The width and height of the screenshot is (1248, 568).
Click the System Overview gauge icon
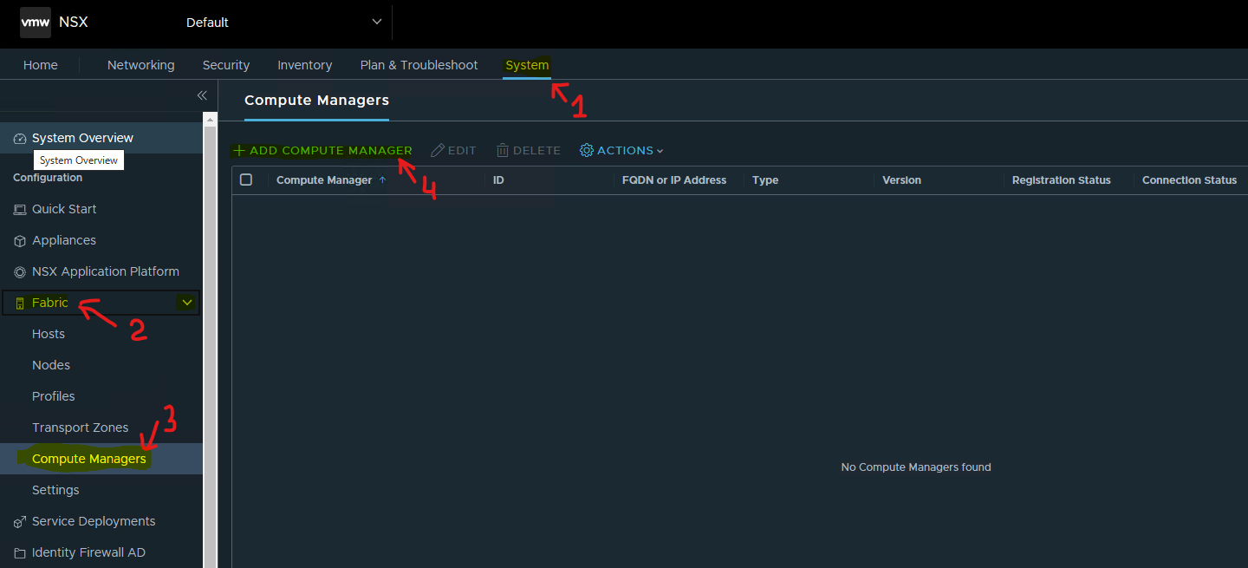coord(20,139)
